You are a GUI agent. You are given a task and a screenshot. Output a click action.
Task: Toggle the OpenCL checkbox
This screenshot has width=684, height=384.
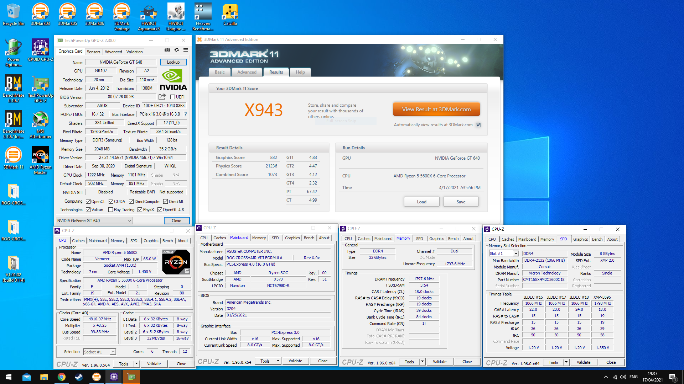click(x=88, y=202)
